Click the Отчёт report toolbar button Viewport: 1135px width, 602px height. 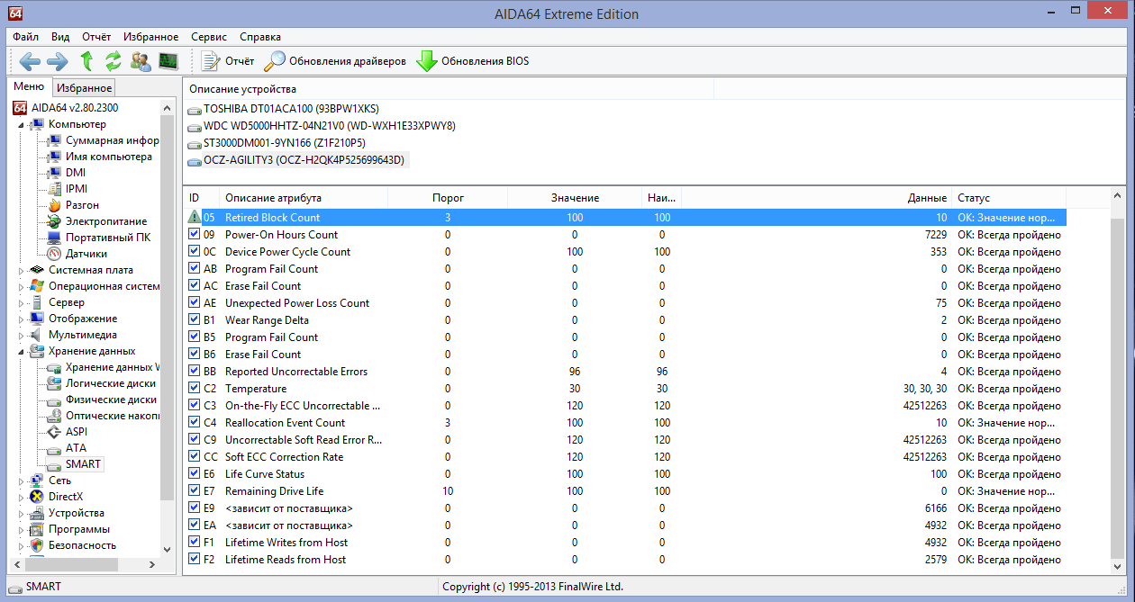pyautogui.click(x=228, y=61)
